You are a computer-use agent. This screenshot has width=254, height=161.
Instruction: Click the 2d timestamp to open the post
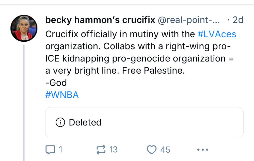coord(238,20)
